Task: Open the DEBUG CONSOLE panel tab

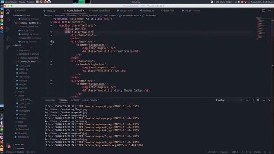Action: (x=90, y=100)
